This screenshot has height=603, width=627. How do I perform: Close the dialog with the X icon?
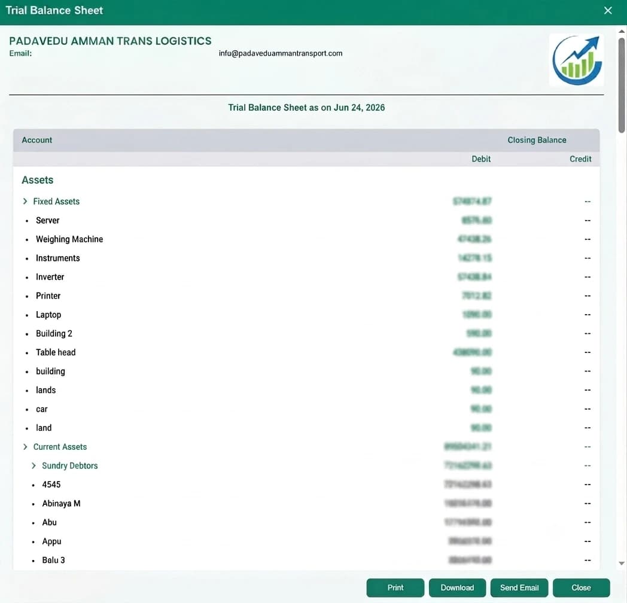[608, 10]
